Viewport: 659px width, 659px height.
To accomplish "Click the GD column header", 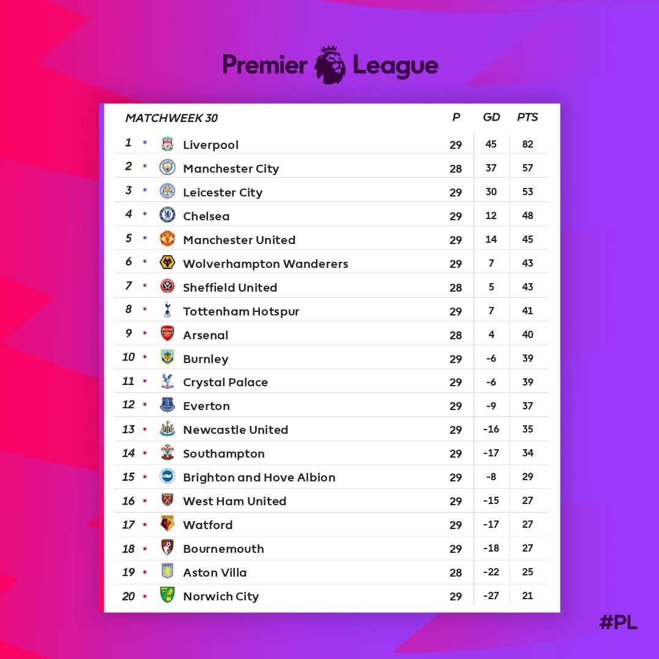I will [x=491, y=117].
